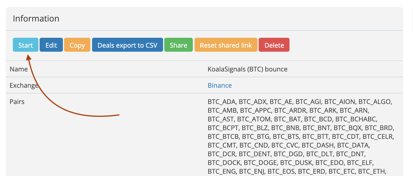Click the Pairs row label
The height and width of the screenshot is (176, 413).
coord(17,102)
